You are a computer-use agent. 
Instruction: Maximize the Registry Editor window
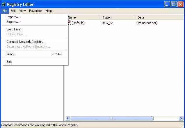(x=174, y=4)
